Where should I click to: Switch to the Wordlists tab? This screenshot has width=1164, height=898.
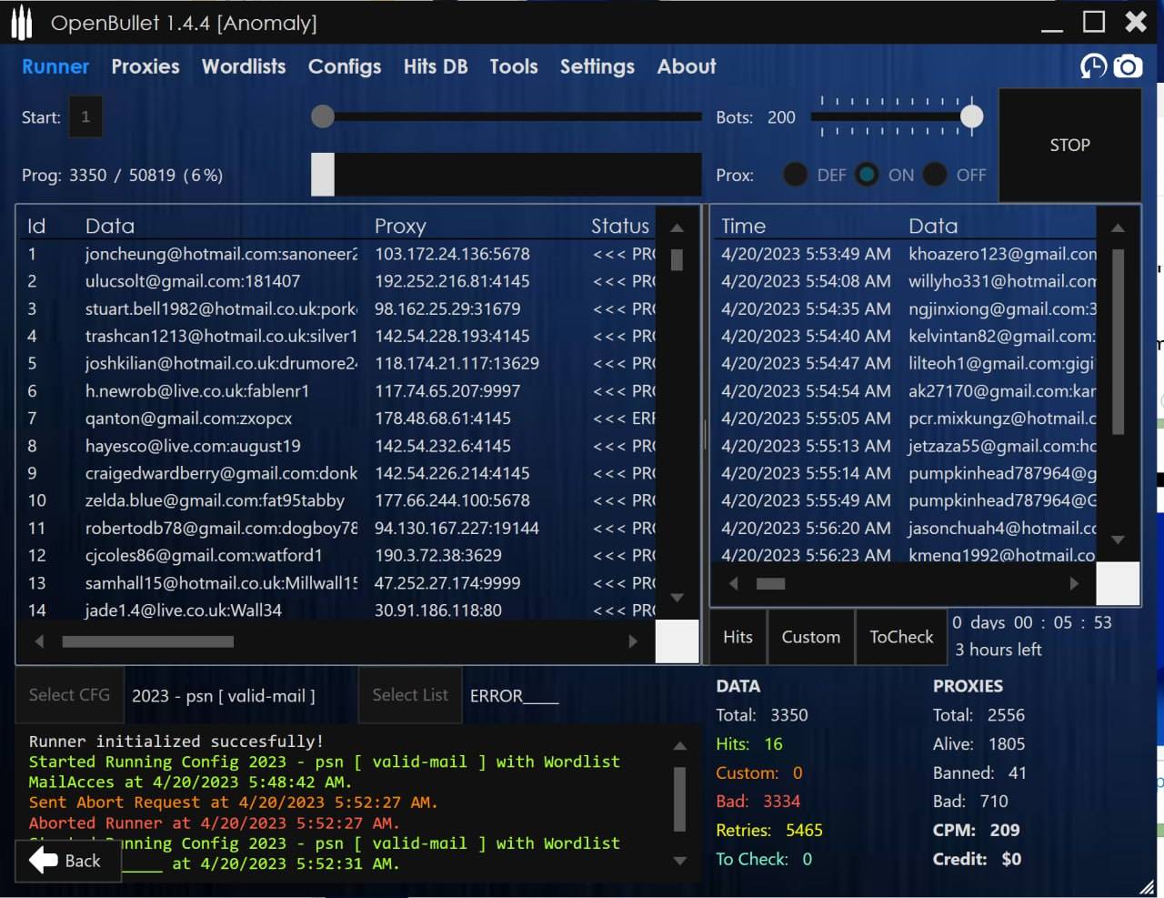point(244,66)
